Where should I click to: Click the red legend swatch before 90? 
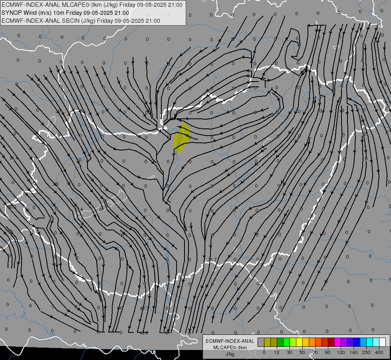325,342
